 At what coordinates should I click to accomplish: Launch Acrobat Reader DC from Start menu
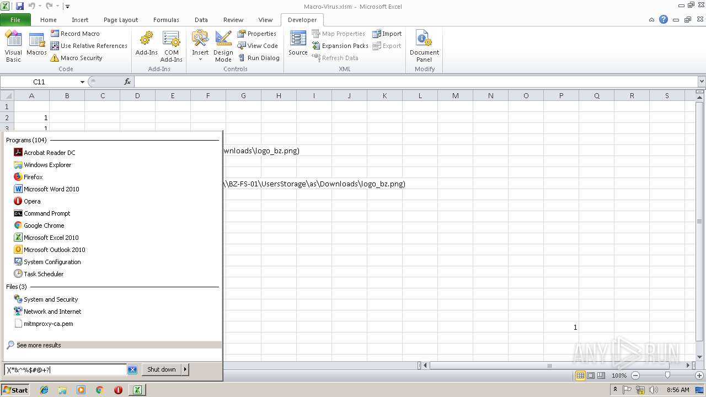pos(45,153)
